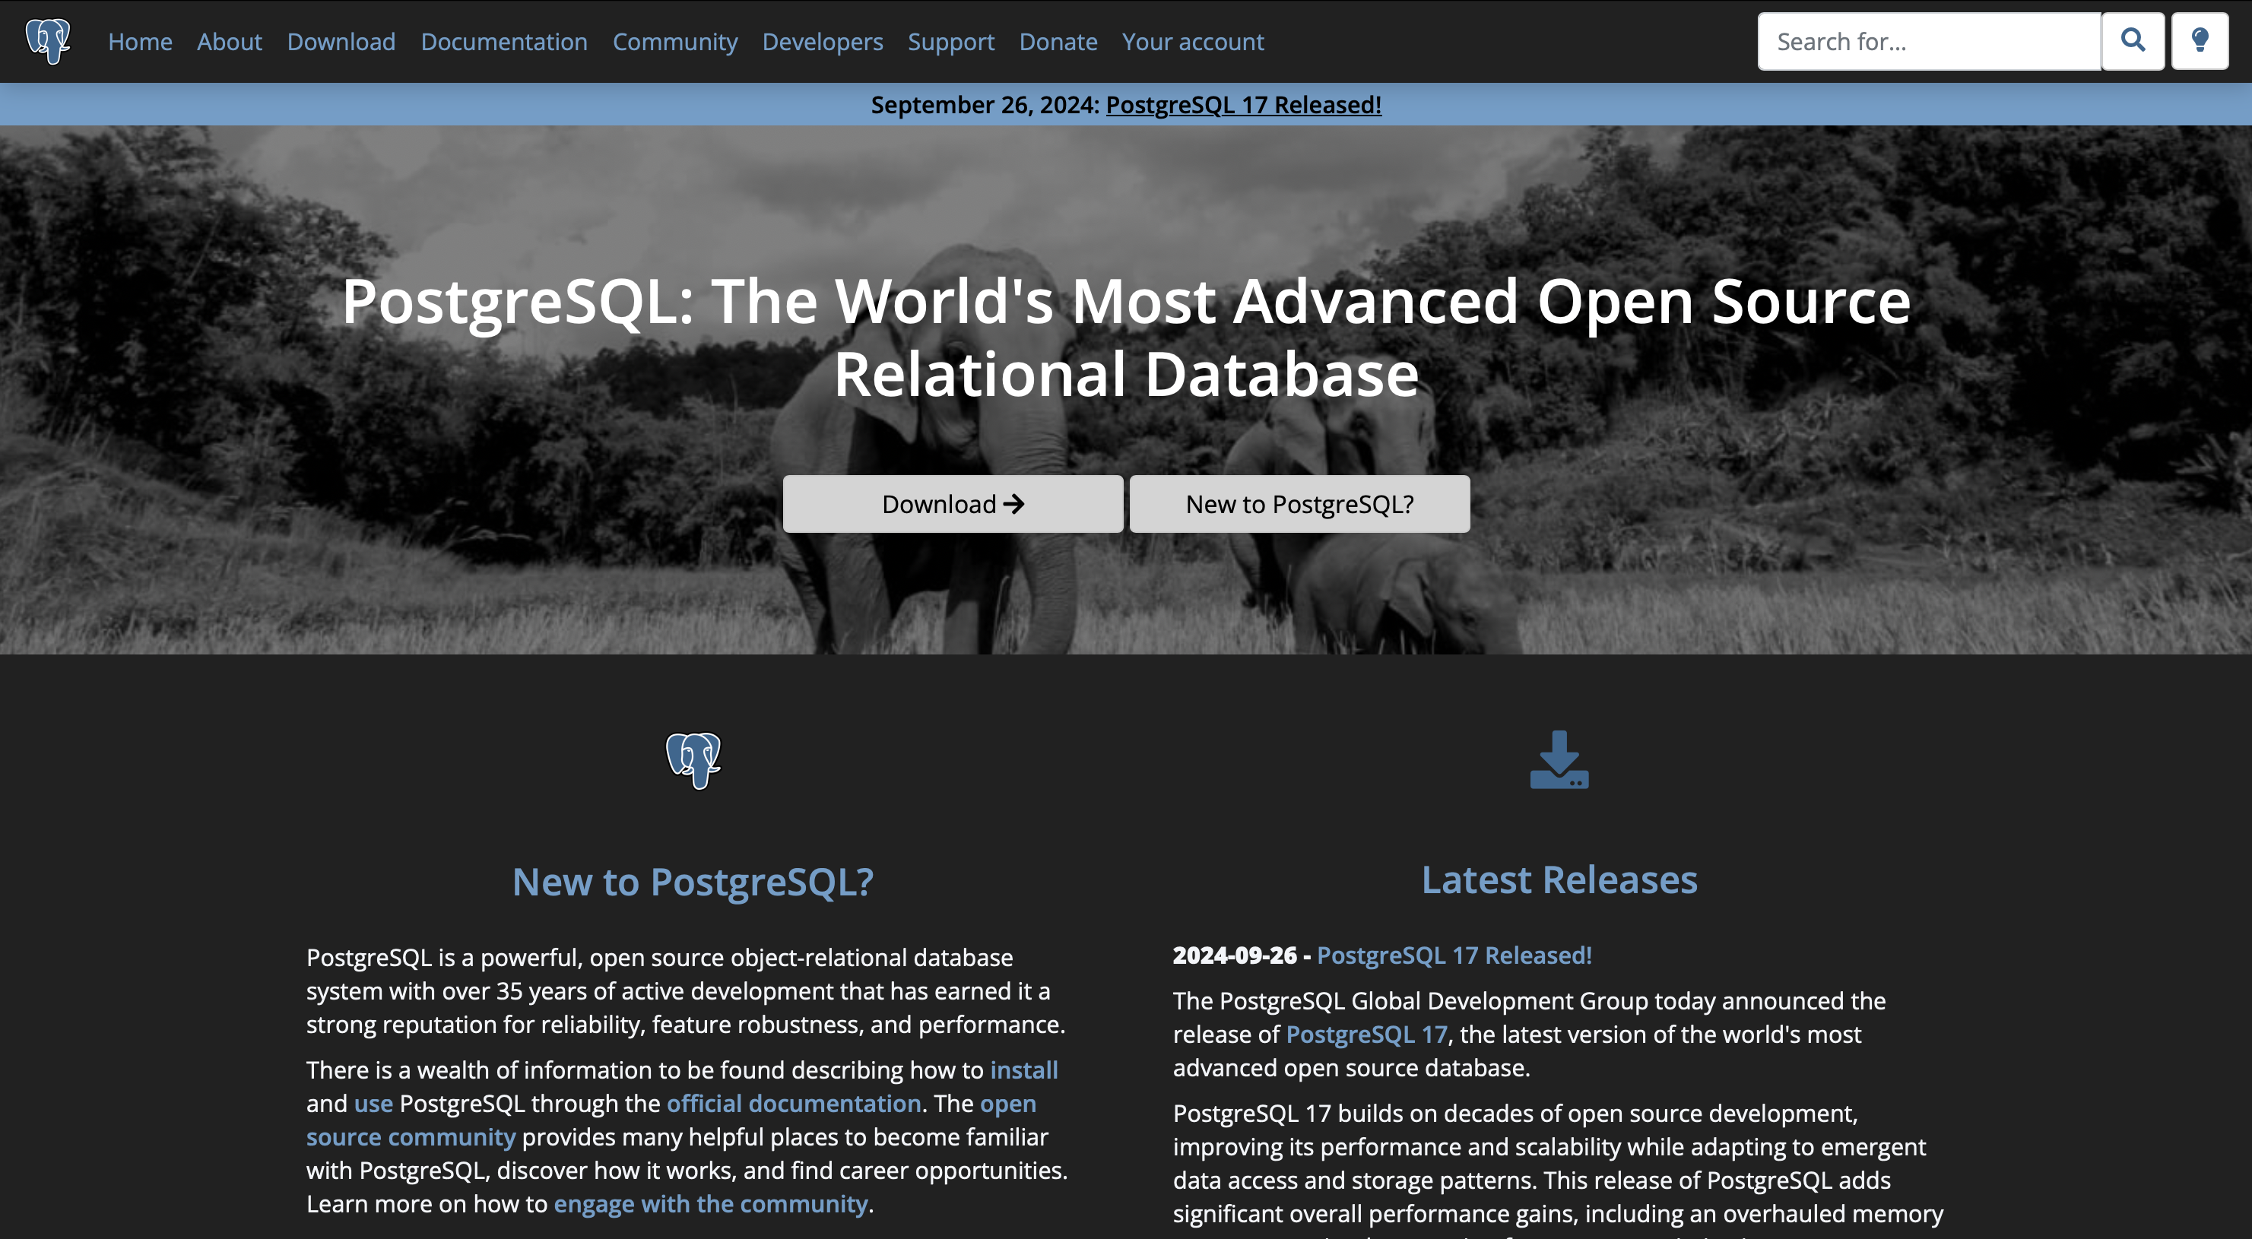Open the official documentation link
Viewport: 2252px width, 1239px height.
[794, 1104]
